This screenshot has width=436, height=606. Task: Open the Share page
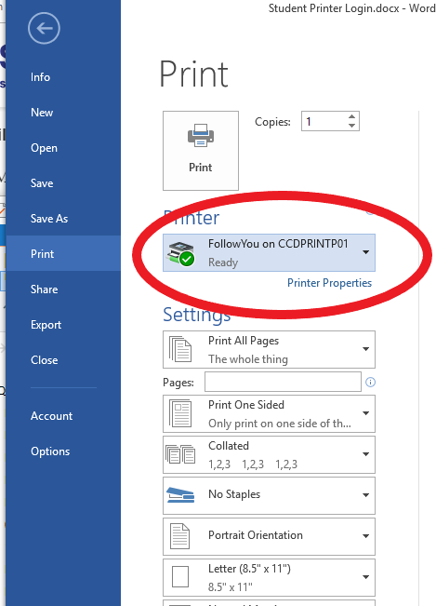pos(44,290)
